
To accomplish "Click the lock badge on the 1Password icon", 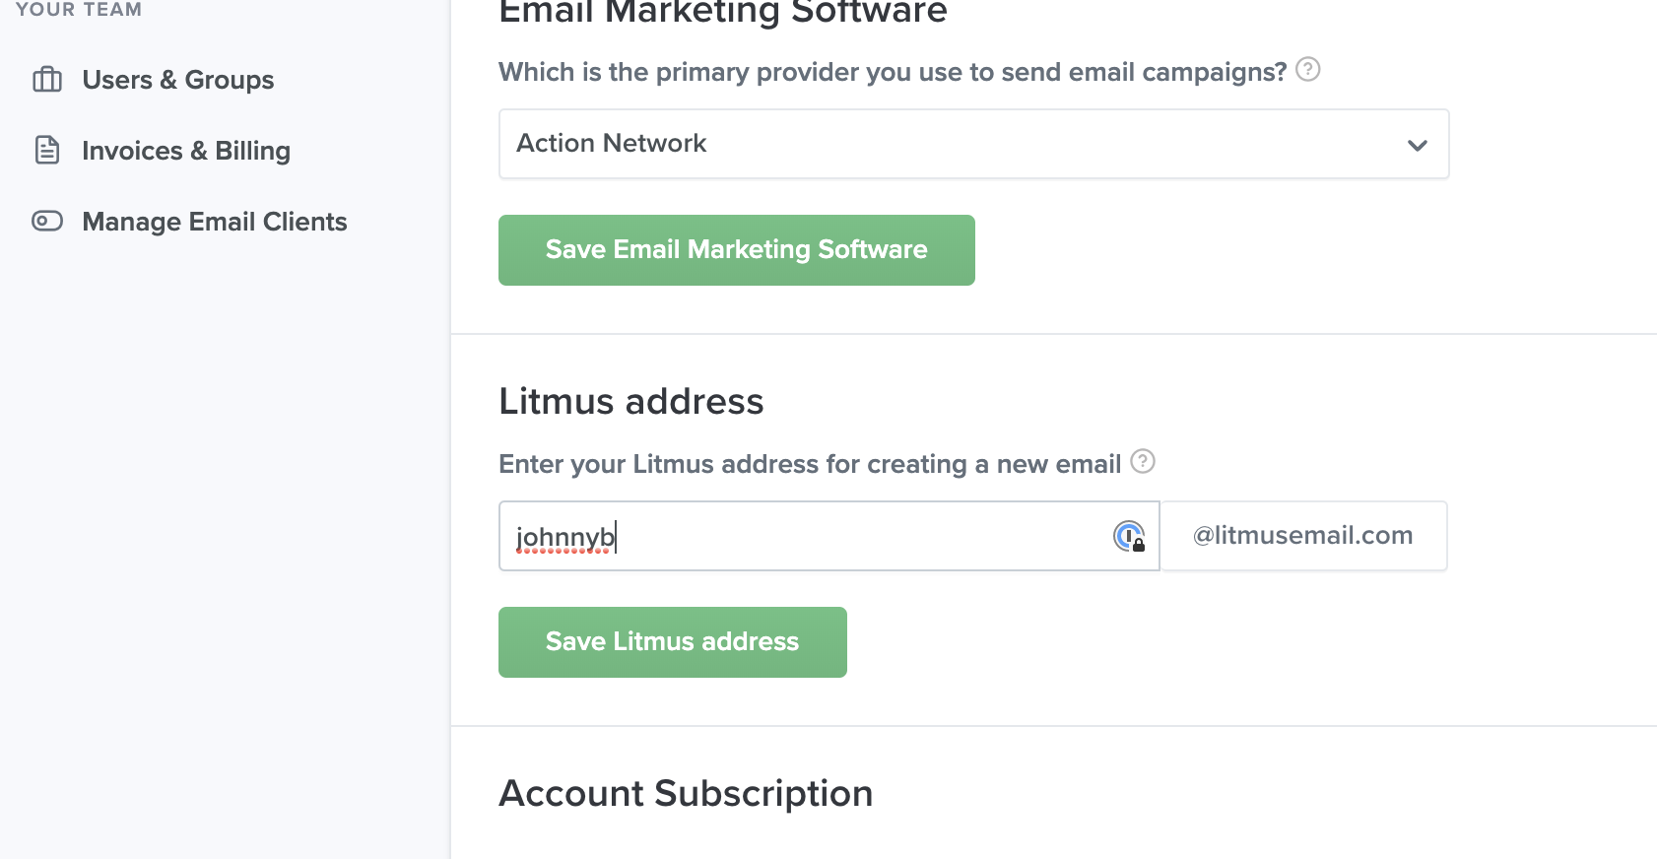I will (x=1138, y=544).
